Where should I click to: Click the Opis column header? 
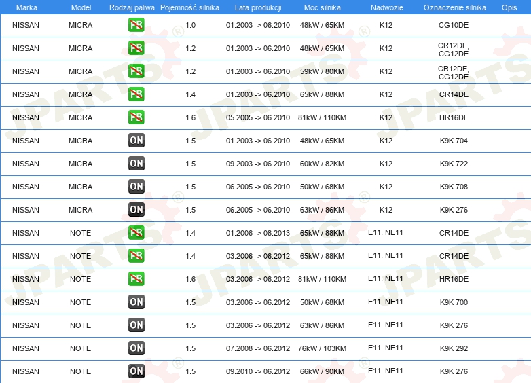[509, 7]
